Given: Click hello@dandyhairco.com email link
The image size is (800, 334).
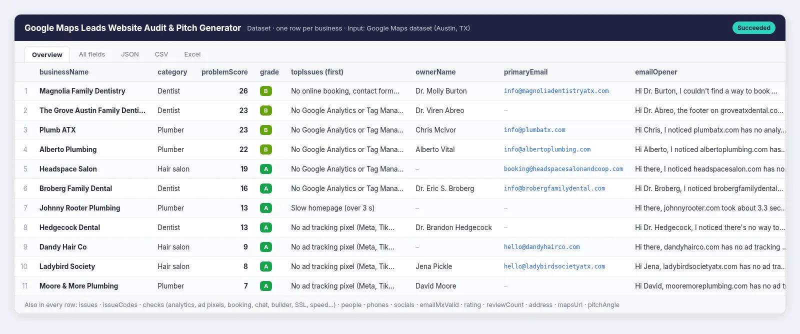Looking at the screenshot, I should pos(542,247).
